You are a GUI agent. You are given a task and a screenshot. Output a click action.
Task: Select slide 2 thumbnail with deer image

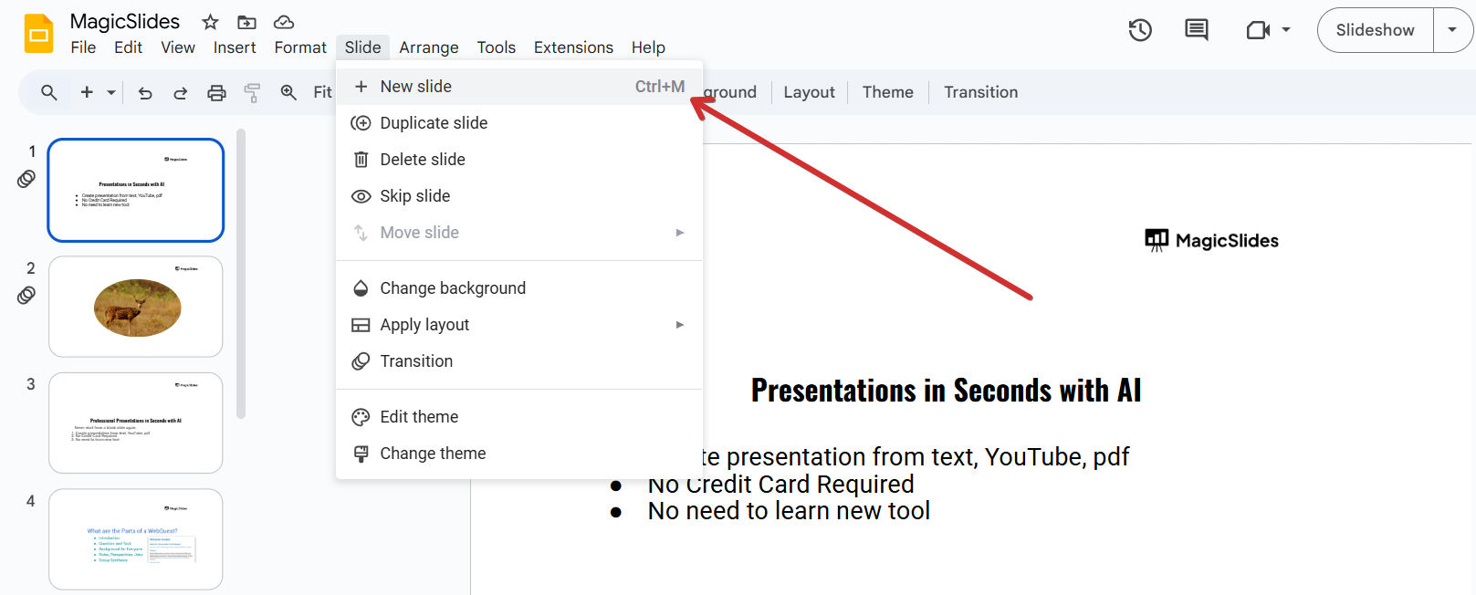coord(136,307)
